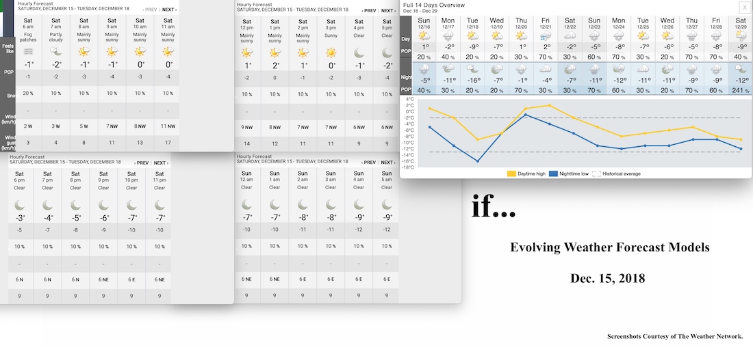Select the Sat 8 am mainly sunny icon
Screen dimensions: 753x347
(x=84, y=52)
